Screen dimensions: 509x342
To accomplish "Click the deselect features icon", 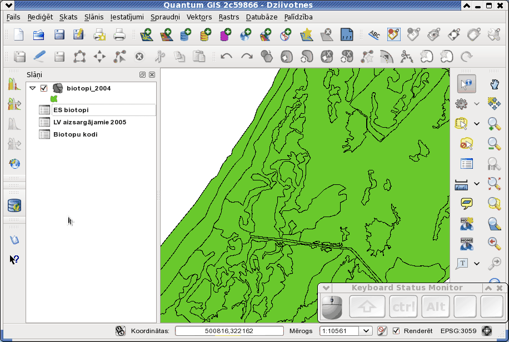I will (466, 144).
